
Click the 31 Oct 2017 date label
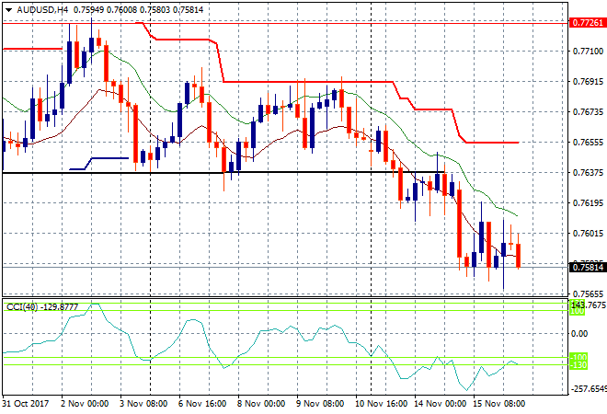(26, 404)
